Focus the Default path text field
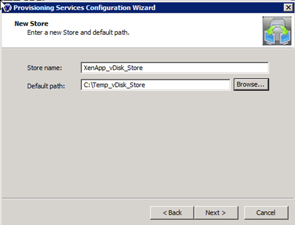Image resolution: width=295 pixels, height=225 pixels. click(x=155, y=85)
